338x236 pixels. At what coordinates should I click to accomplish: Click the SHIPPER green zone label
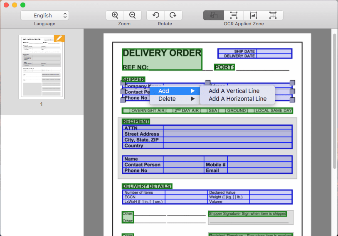(x=133, y=79)
